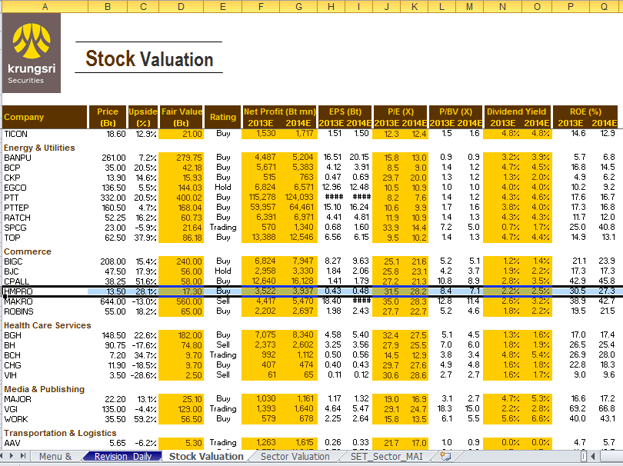The width and height of the screenshot is (623, 466).
Task: Click the ROE (%) header
Action: [585, 112]
